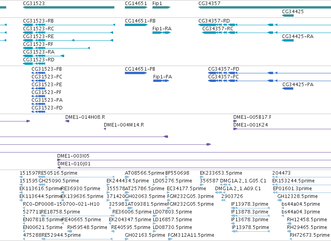The height and width of the screenshot is (241, 331).
Task: Click protein CG34357-PD
Action: [224, 69]
